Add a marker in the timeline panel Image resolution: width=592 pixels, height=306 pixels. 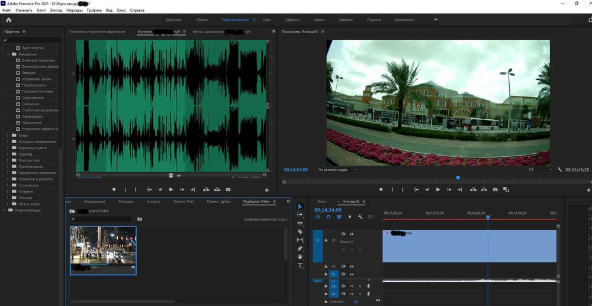349,217
